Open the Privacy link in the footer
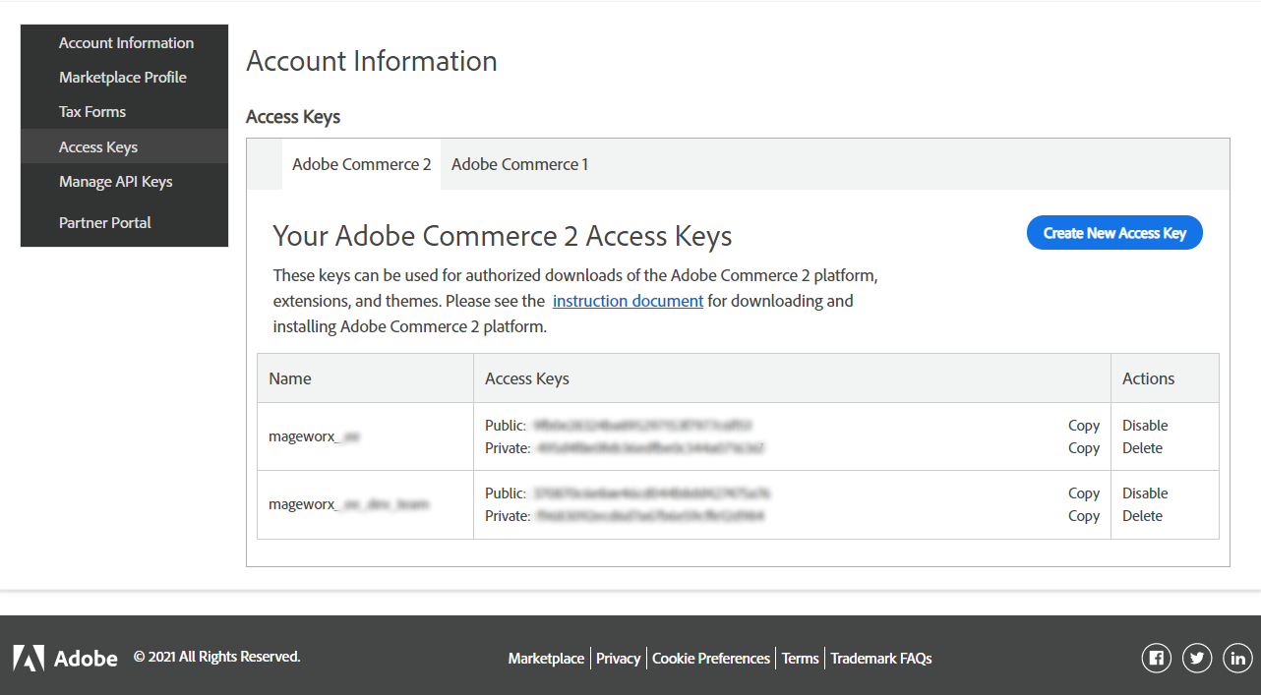Viewport: 1261px width, 695px height. tap(618, 658)
